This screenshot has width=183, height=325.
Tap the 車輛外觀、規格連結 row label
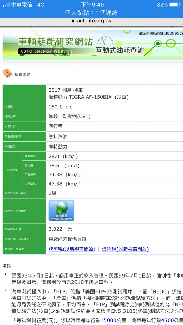[17, 239]
